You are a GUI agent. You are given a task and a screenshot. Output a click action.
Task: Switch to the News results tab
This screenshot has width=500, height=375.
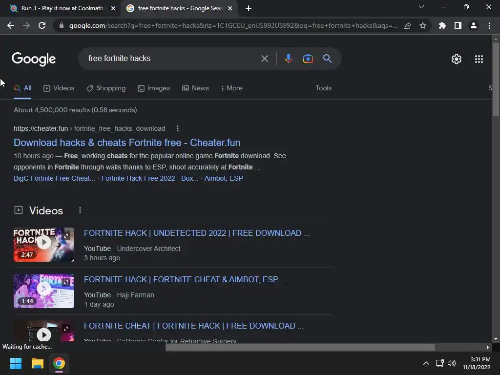pos(195,88)
